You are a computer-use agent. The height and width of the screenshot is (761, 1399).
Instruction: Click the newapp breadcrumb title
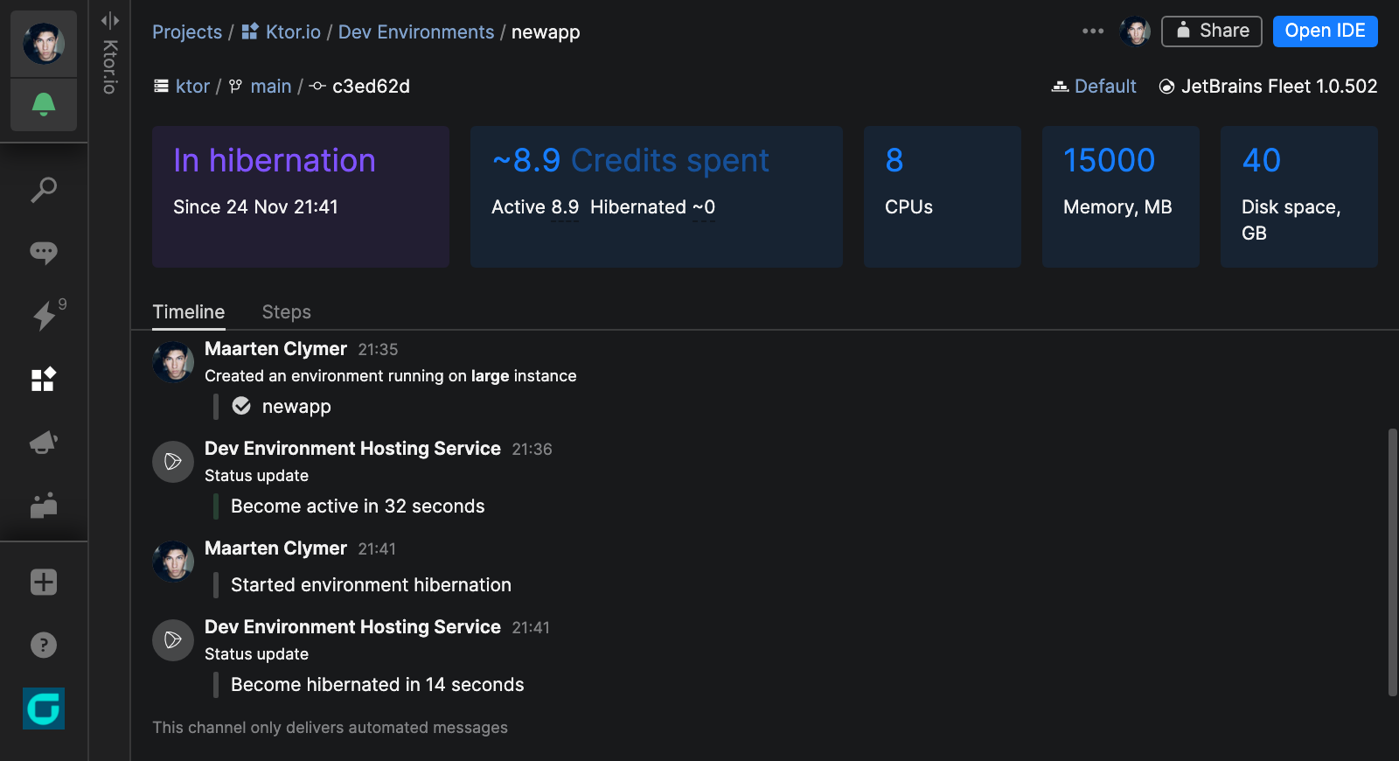[x=546, y=32]
